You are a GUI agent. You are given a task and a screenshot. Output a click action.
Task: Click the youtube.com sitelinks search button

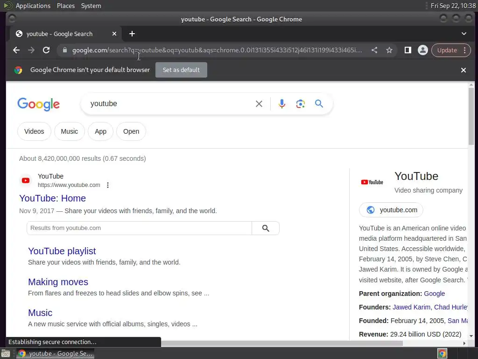coord(266,228)
